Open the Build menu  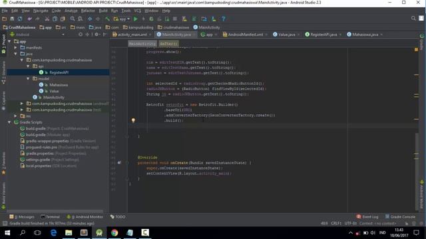tap(103, 11)
